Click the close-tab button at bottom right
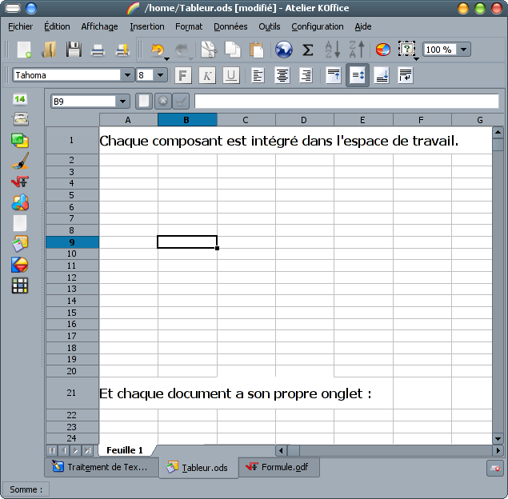Viewport: 508px width, 499px height. (x=494, y=469)
